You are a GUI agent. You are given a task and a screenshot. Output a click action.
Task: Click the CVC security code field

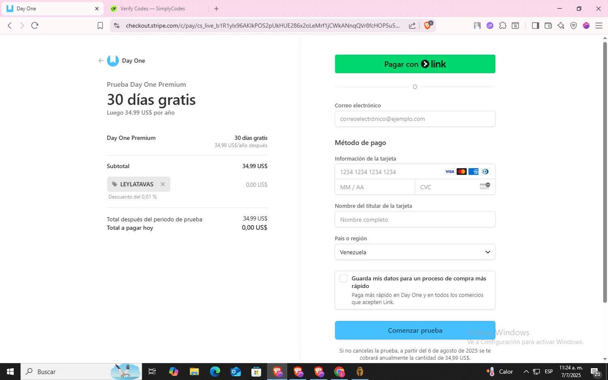(455, 187)
